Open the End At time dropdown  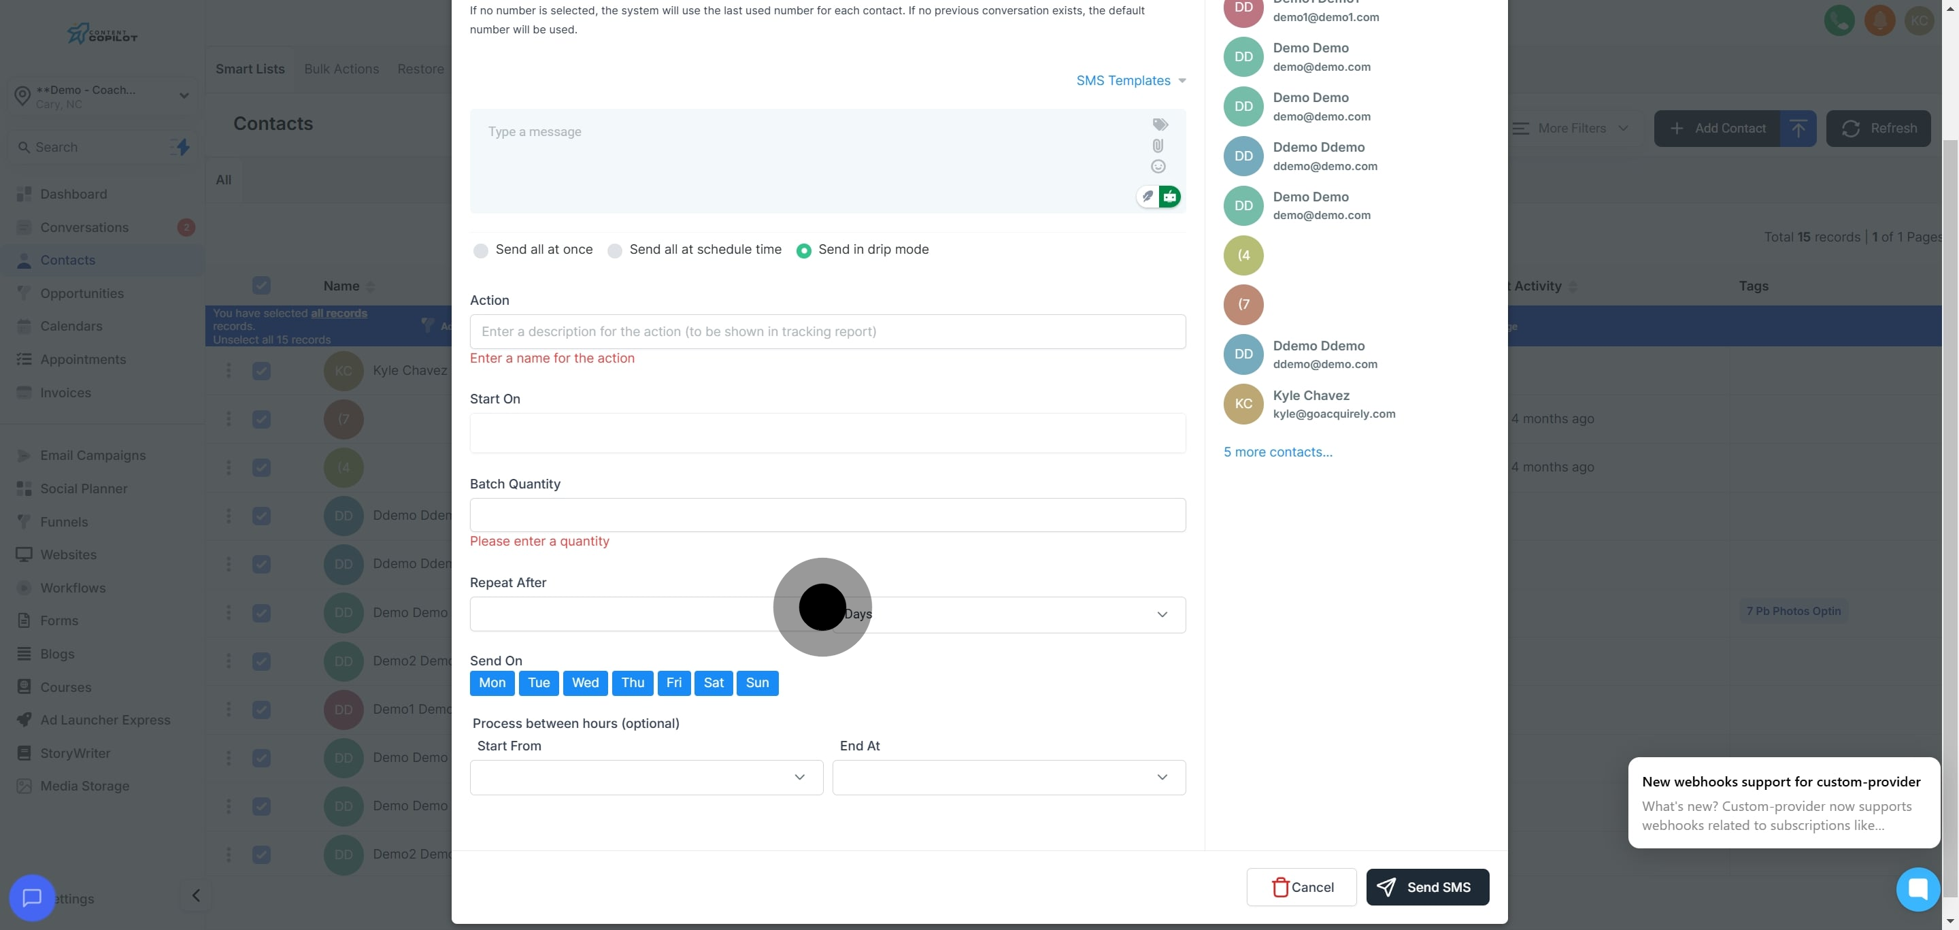point(1008,777)
